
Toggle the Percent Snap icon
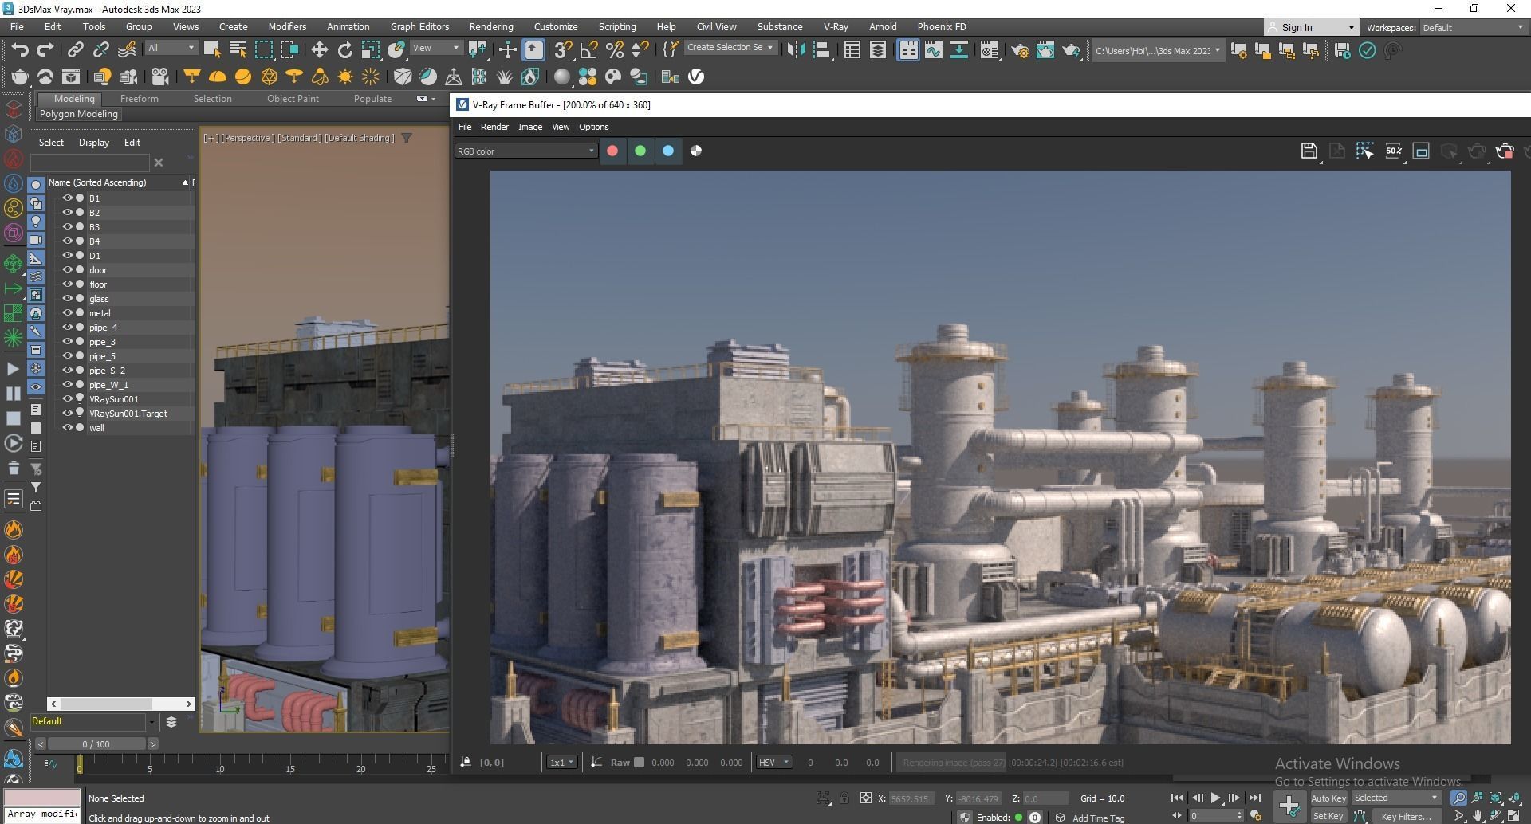pos(614,50)
